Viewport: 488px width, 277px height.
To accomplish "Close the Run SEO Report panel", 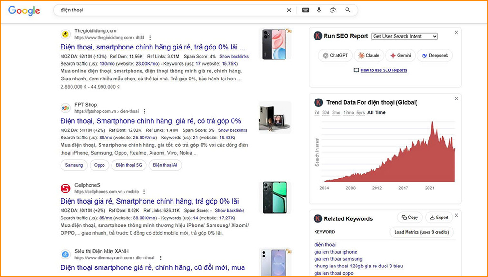I will (456, 33).
